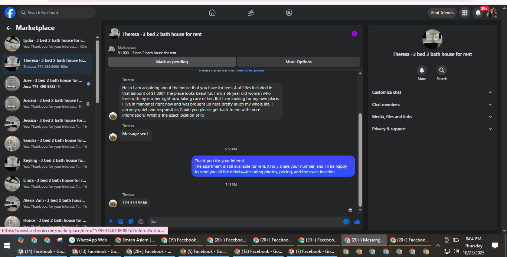Viewport: 507px width, 257px height.
Task: Open Lydia's conversation in the list
Action: click(47, 44)
